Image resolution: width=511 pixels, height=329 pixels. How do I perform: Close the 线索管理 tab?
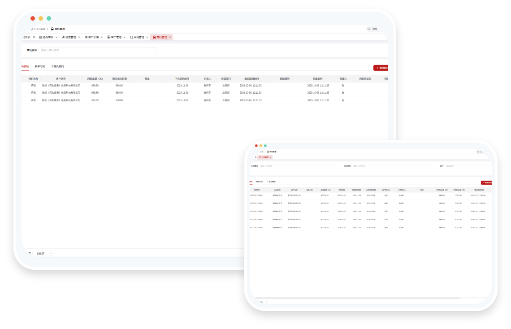[x=79, y=37]
